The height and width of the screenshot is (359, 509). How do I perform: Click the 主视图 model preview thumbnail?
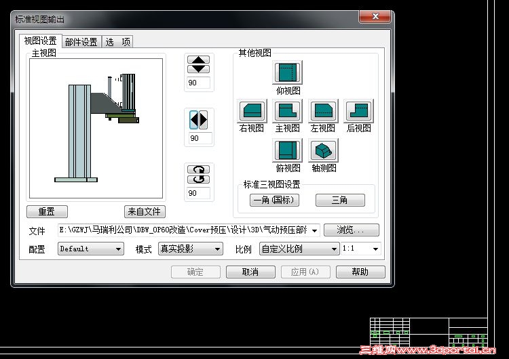(x=96, y=128)
